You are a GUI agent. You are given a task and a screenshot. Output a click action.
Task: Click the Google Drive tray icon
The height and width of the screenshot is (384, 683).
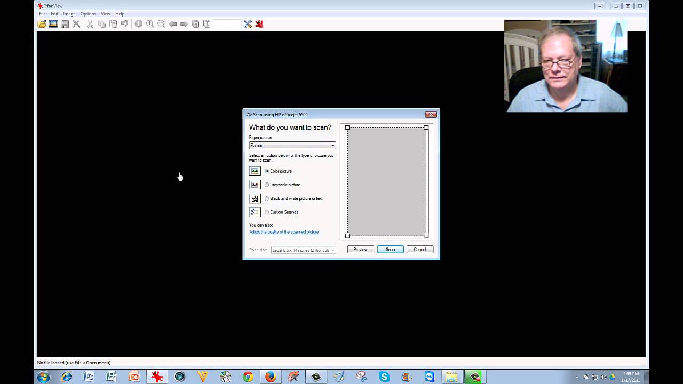pyautogui.click(x=613, y=377)
